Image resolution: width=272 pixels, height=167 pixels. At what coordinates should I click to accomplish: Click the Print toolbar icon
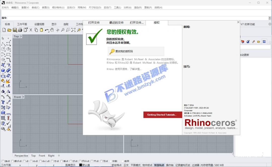tap(20, 30)
